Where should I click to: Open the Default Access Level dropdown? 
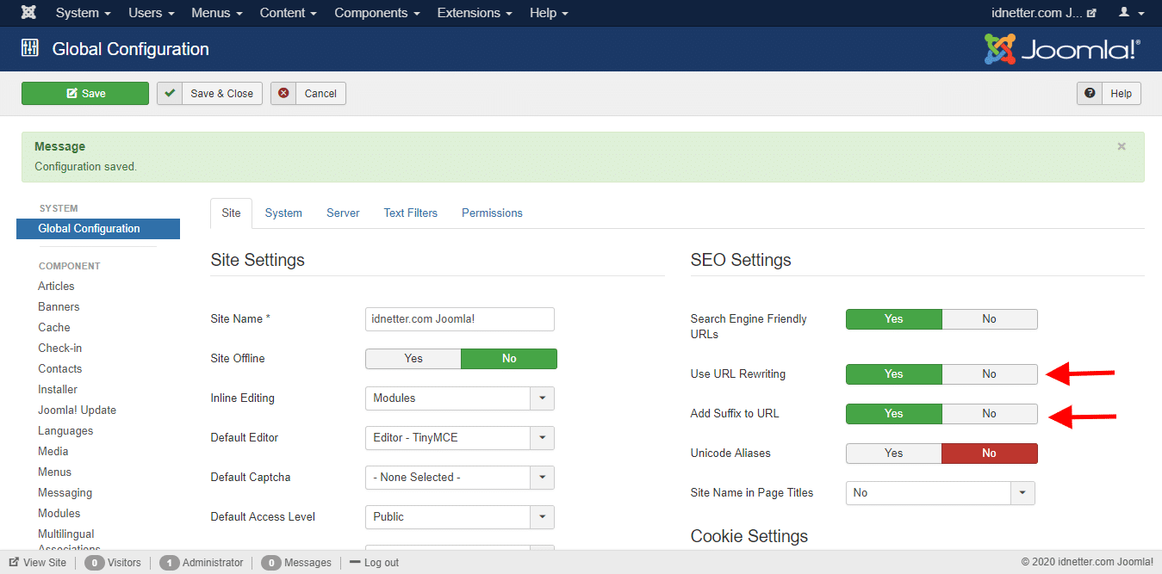tap(460, 517)
